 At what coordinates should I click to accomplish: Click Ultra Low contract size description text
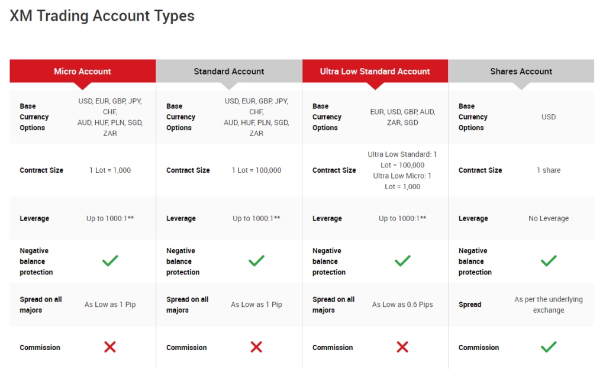(x=402, y=170)
